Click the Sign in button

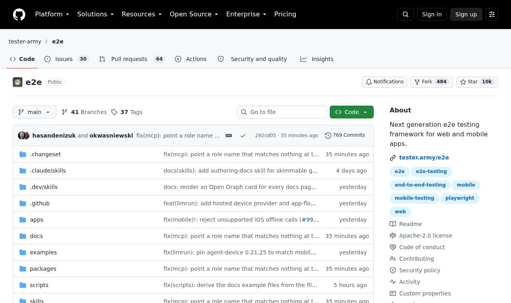[x=432, y=14]
